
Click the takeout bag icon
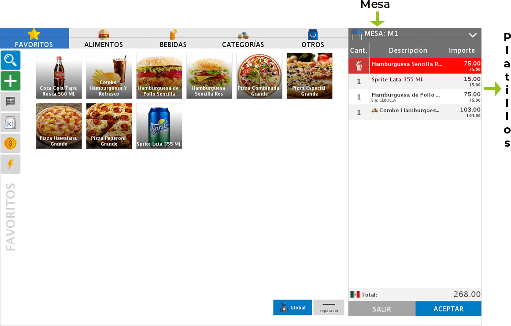(x=10, y=123)
